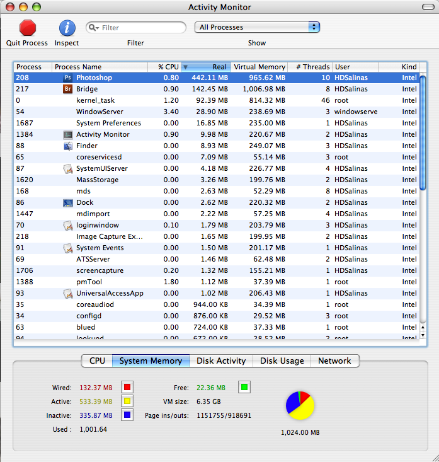This screenshot has height=462, width=439.
Task: Click the yellow Active memory color swatch
Action: point(127,401)
